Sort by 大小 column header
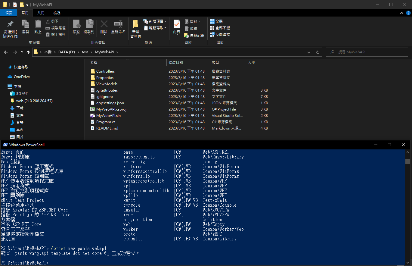This screenshot has width=412, height=266. pos(258,63)
